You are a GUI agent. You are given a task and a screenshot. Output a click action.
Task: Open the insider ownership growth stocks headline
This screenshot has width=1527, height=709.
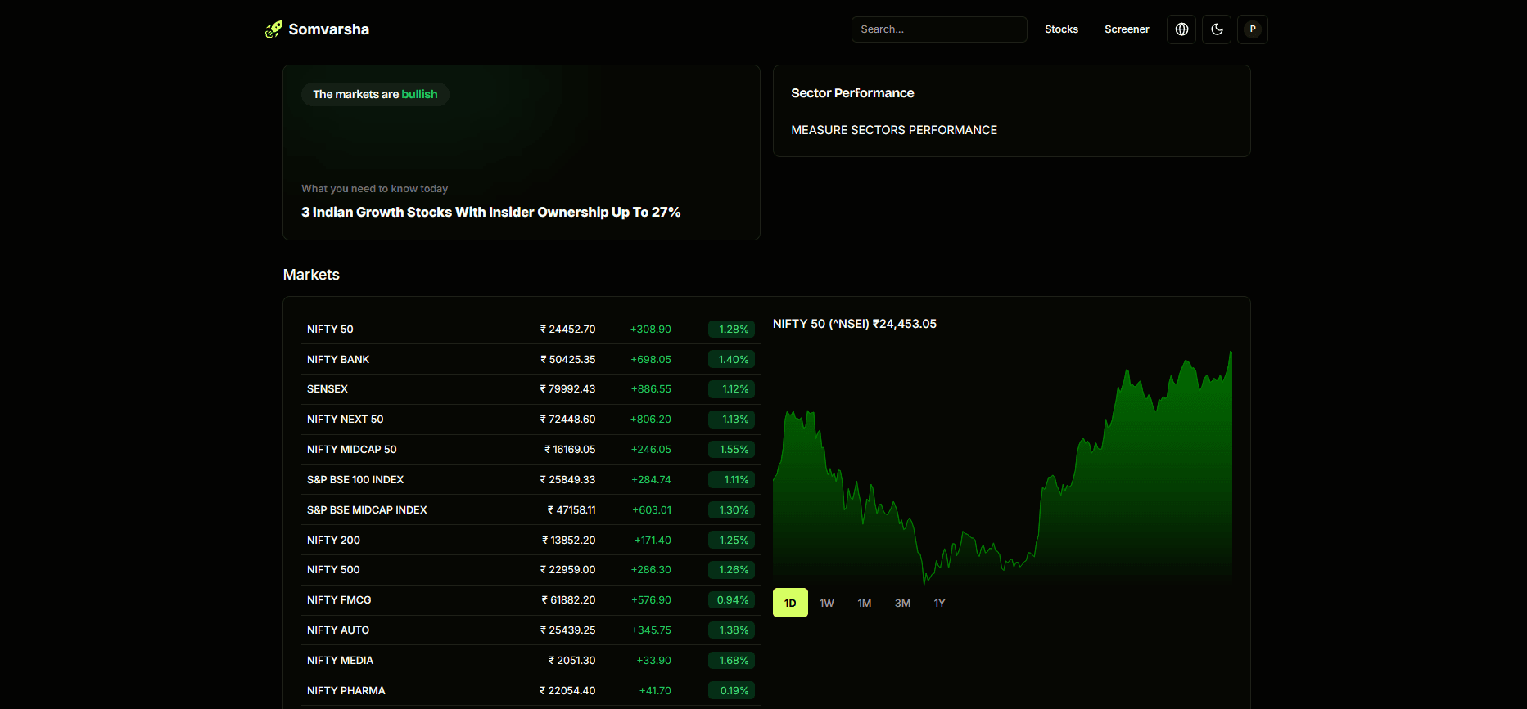490,212
